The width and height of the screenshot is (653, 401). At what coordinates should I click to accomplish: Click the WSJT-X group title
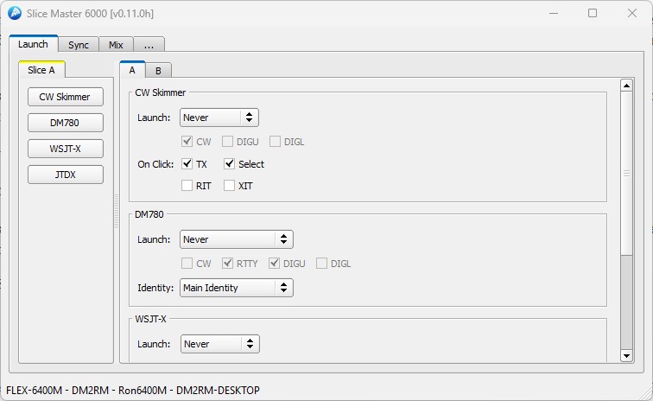point(150,319)
